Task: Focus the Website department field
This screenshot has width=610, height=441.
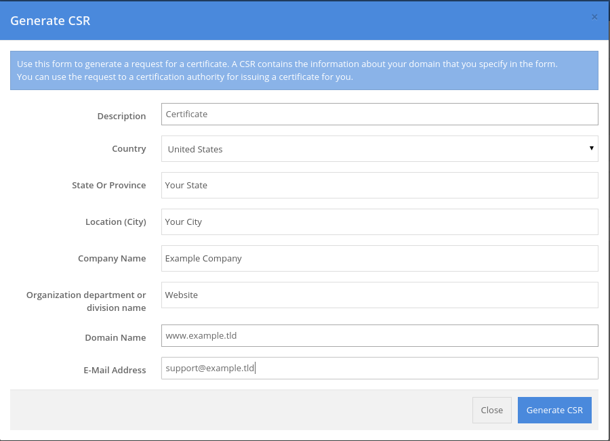Action: click(380, 295)
